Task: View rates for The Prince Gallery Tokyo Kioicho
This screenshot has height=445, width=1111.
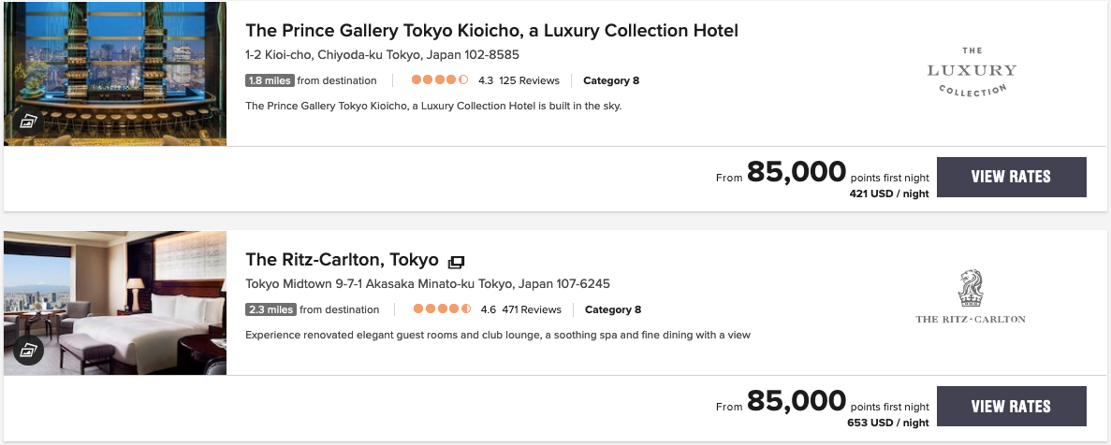Action: pos(1011,177)
